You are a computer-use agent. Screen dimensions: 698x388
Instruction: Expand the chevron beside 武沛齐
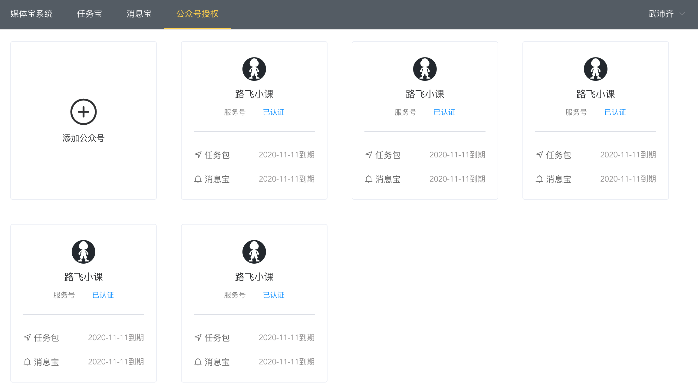click(682, 14)
